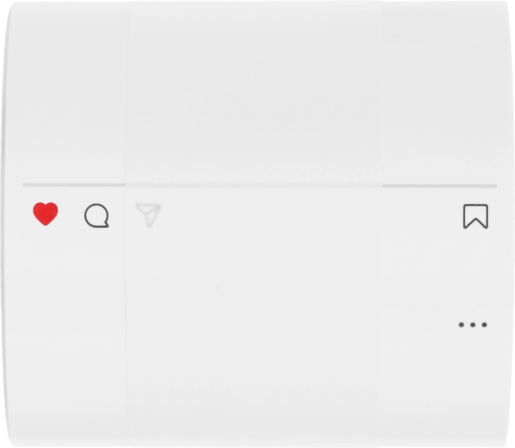Toggle the bookmark to save the post
The height and width of the screenshot is (448, 515).
(x=476, y=217)
